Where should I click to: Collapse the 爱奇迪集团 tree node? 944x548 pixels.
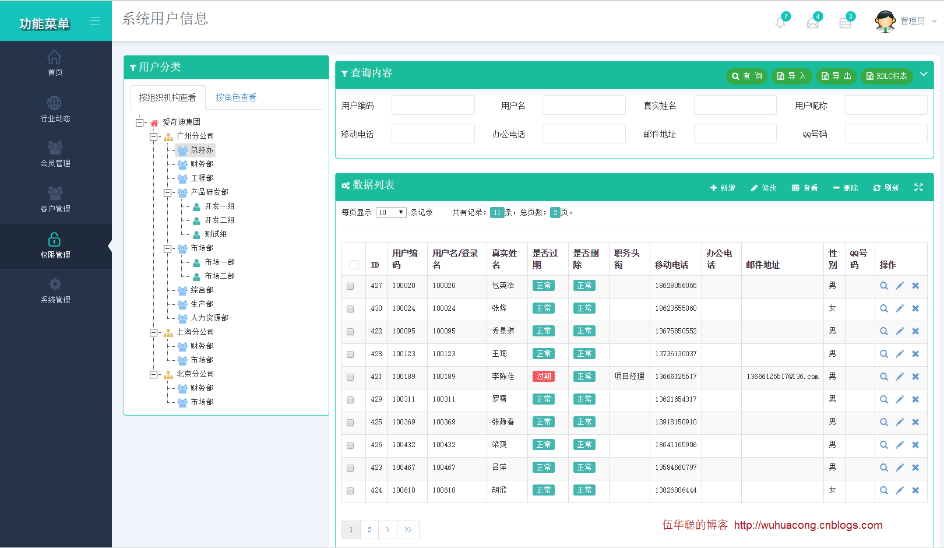(x=138, y=122)
